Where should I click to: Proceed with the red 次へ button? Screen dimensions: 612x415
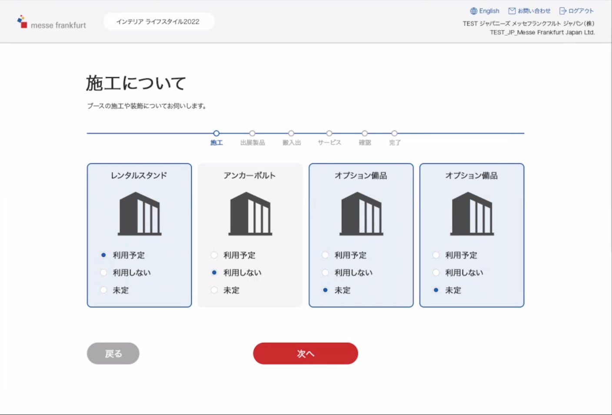(x=306, y=353)
